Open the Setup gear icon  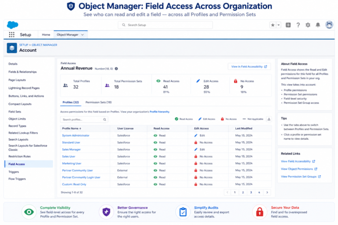(x=308, y=25)
